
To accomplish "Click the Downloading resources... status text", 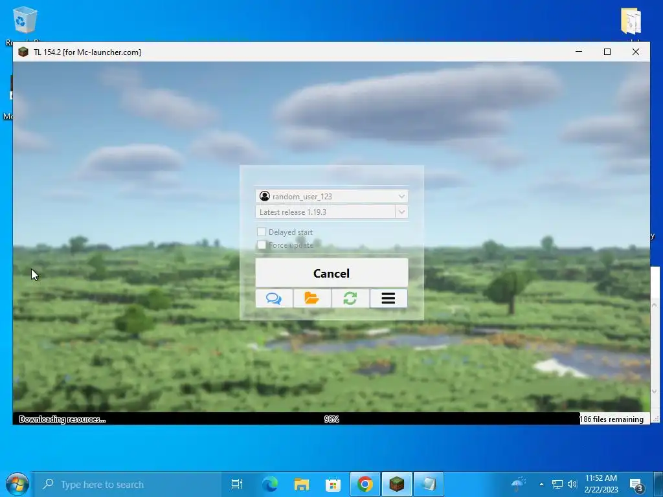I will point(63,419).
